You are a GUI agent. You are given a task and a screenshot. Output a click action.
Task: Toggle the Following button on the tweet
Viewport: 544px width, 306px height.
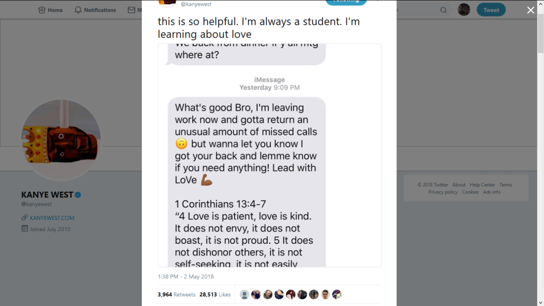346,2
